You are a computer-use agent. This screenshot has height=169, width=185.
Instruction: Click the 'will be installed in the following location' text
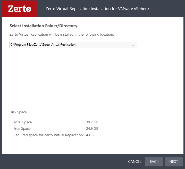click(62, 34)
